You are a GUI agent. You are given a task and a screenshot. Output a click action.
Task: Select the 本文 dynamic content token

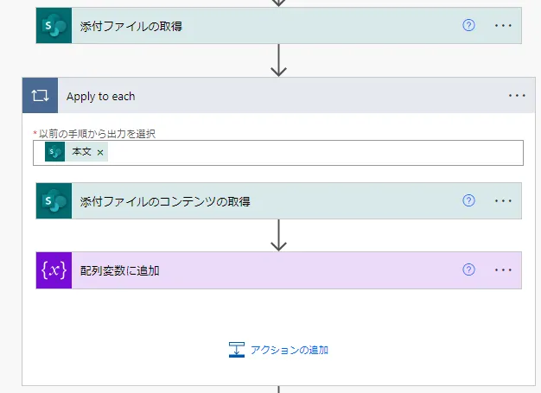[82, 152]
